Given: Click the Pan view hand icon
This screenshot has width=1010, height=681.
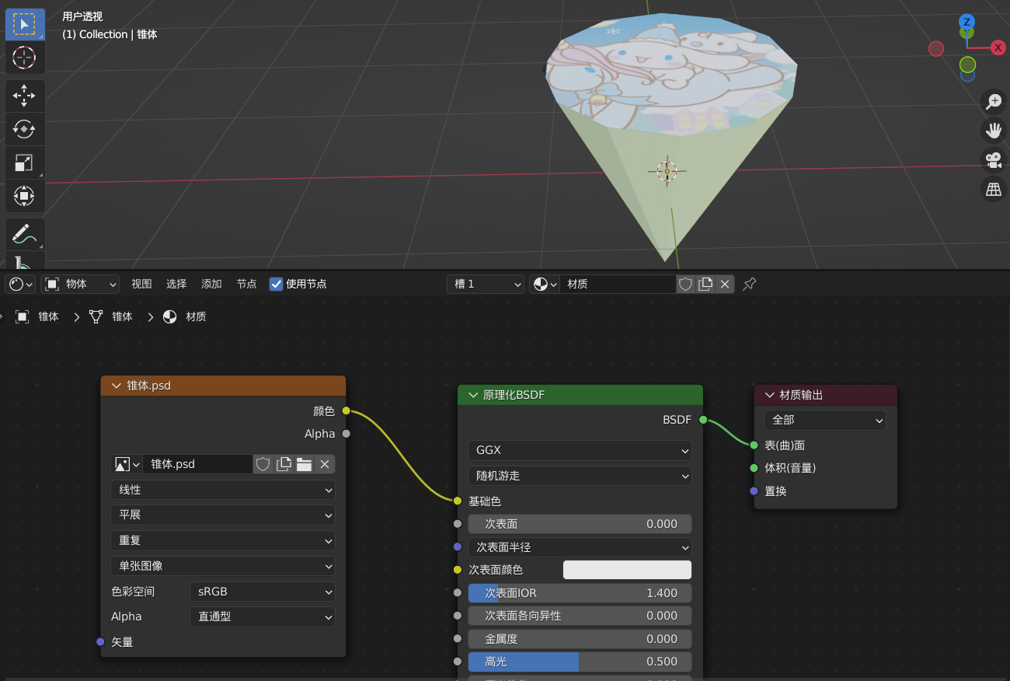Looking at the screenshot, I should click(x=994, y=130).
